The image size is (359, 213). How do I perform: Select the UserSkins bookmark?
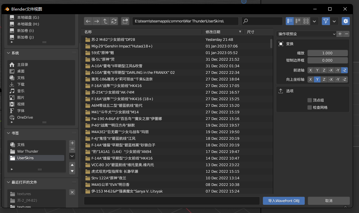[37, 158]
